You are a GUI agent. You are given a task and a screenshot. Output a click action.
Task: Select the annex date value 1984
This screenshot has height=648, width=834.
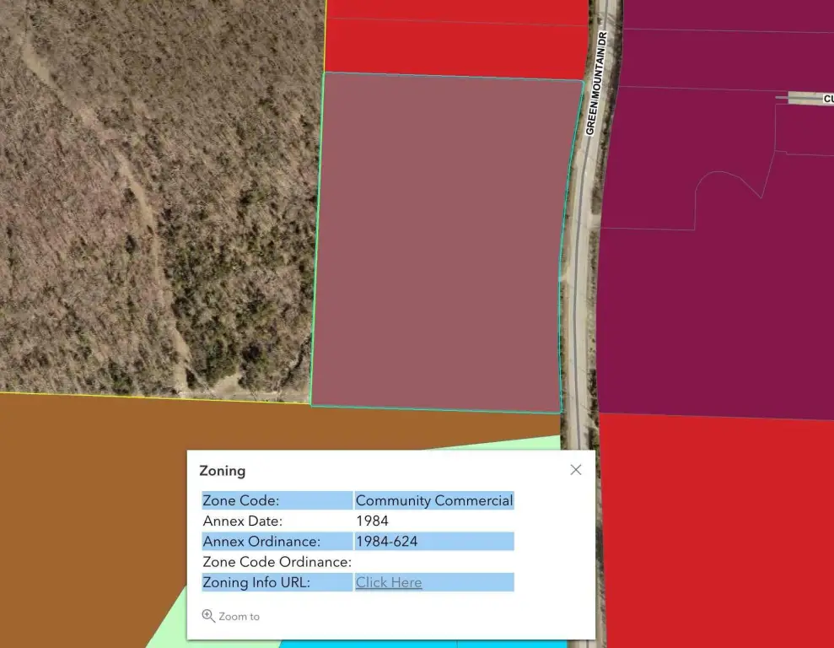pos(373,521)
